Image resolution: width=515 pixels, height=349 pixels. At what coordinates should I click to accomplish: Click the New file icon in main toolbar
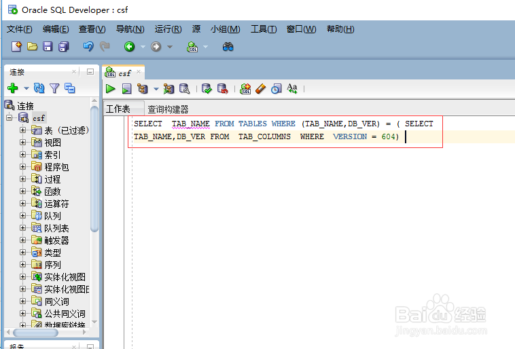pyautogui.click(x=16, y=47)
